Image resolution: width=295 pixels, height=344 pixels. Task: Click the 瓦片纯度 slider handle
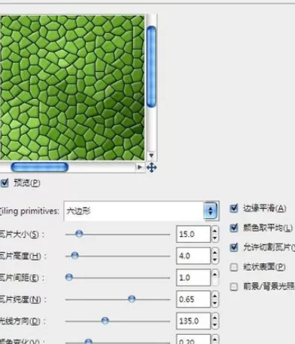[x=132, y=299]
